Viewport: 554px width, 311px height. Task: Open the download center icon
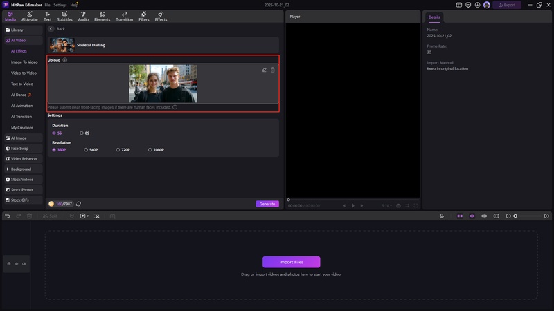(x=478, y=5)
